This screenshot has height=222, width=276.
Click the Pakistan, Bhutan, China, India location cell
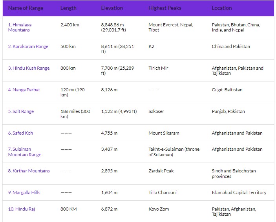[x=236, y=27]
